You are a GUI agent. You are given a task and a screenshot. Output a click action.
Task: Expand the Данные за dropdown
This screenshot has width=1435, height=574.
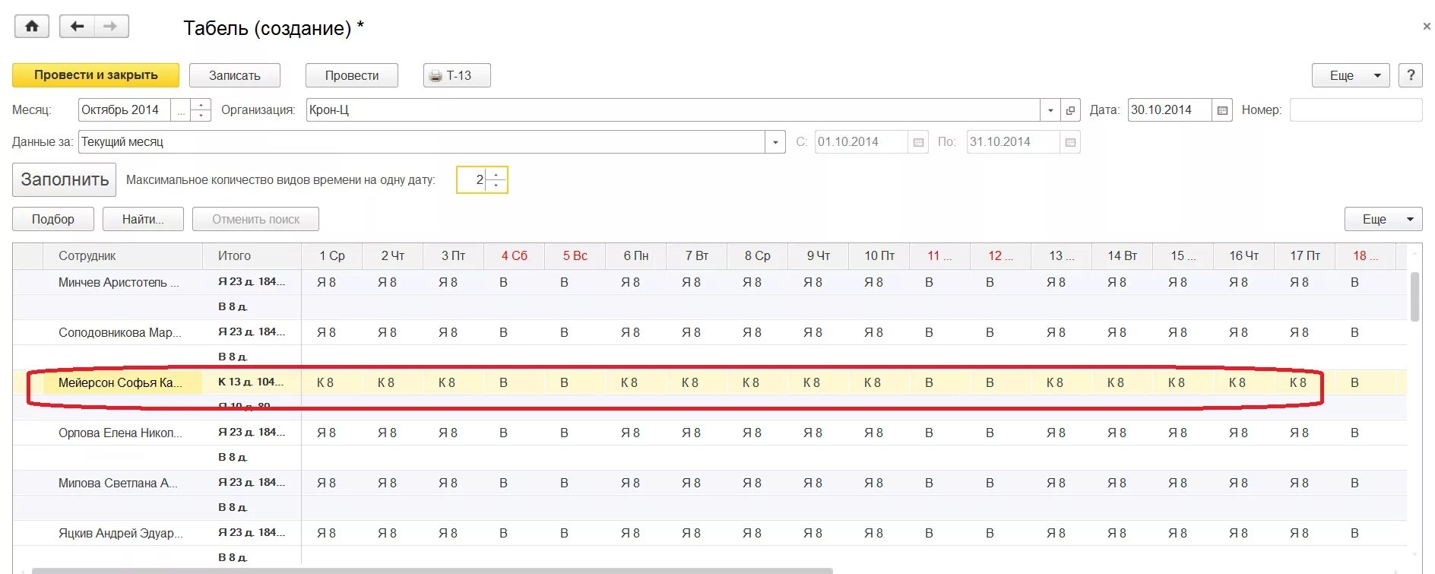[x=775, y=142]
